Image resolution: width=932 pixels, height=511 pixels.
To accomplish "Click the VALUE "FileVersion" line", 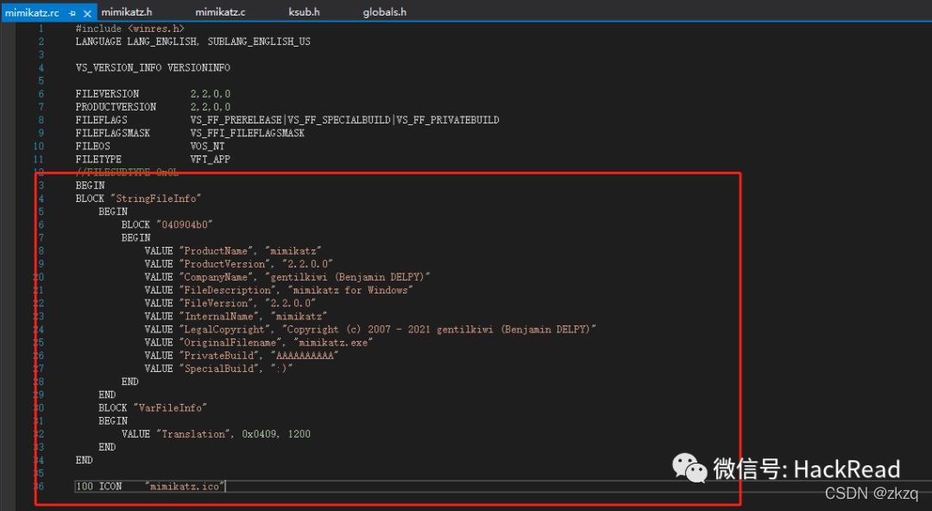I will (x=230, y=303).
